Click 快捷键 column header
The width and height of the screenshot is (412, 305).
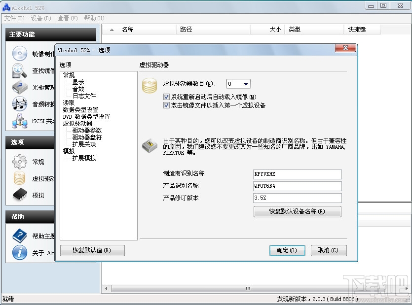click(x=362, y=30)
